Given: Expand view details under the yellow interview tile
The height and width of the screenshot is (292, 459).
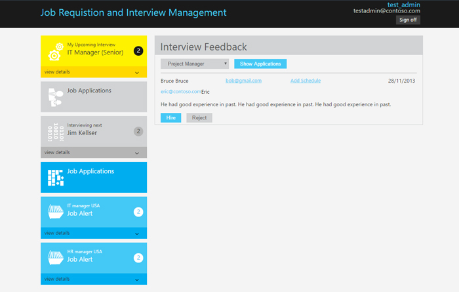Looking at the screenshot, I should [94, 72].
